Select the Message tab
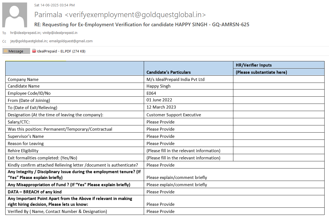329x216 pixels. (16, 51)
